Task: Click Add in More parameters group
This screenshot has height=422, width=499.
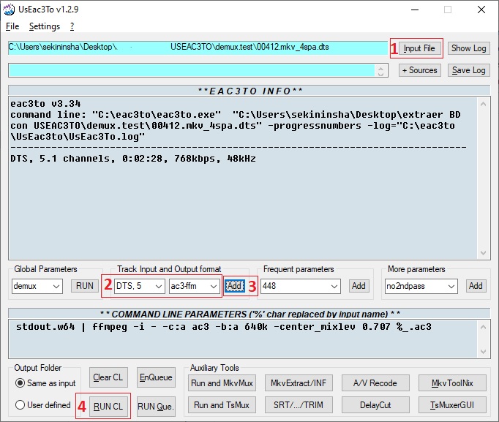Action: coord(476,286)
